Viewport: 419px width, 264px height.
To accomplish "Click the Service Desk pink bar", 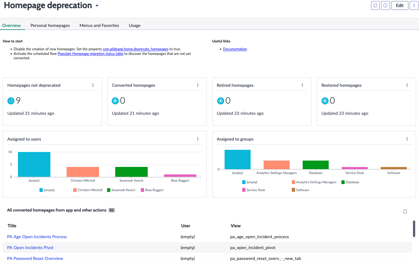I will tap(355, 168).
